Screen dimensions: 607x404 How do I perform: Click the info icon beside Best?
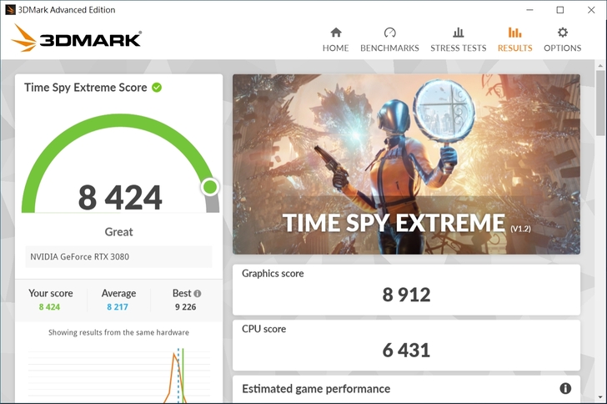[x=198, y=294]
